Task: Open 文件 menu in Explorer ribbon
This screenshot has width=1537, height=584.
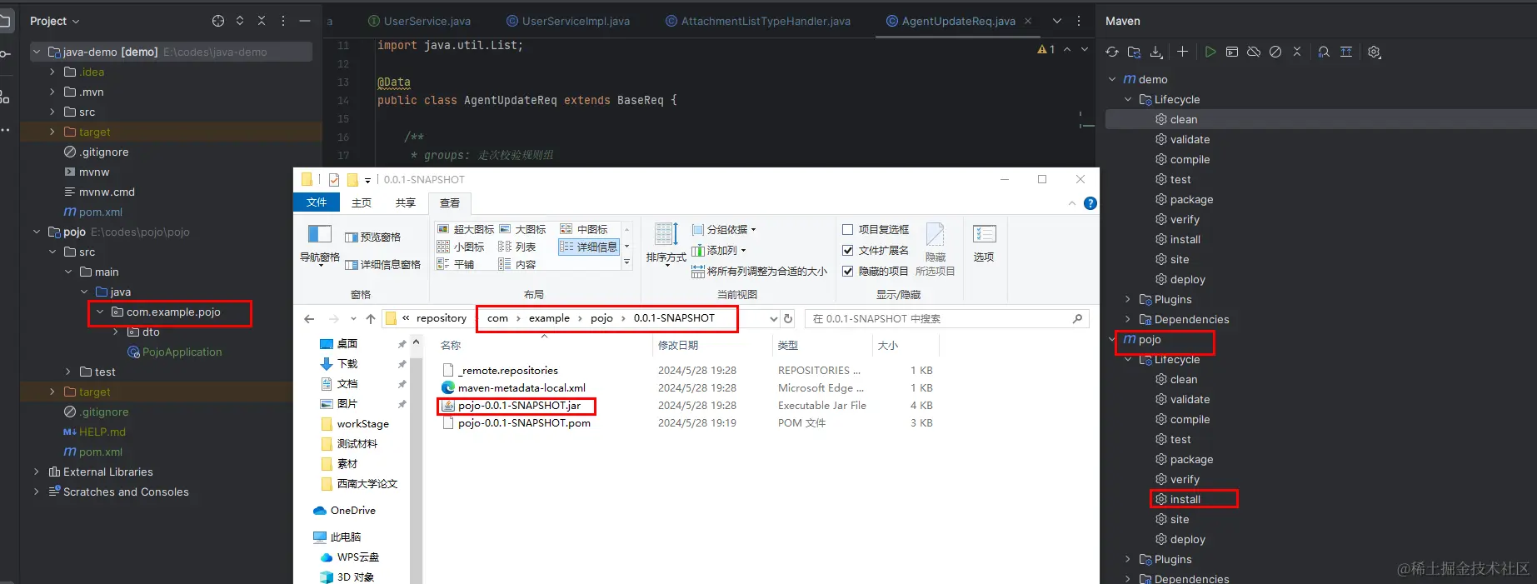Action: (x=317, y=202)
